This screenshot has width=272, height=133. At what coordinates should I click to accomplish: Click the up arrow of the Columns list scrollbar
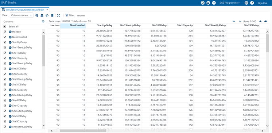coord(43,33)
